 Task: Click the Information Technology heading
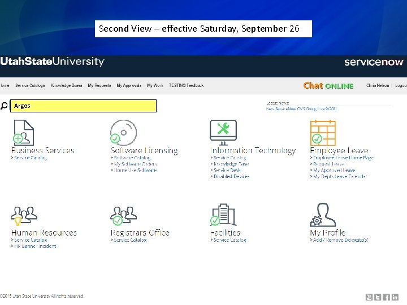[x=253, y=150]
